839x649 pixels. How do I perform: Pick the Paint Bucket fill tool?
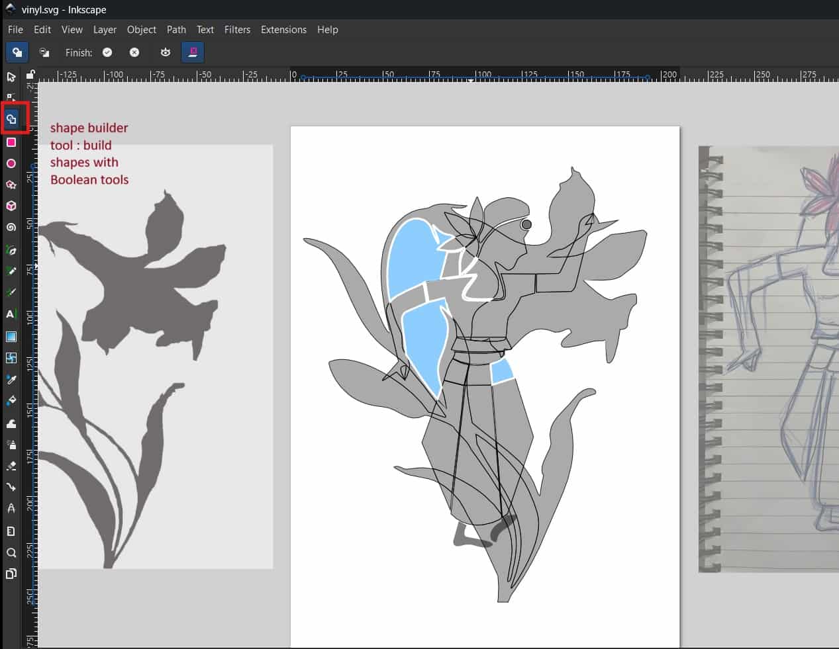(11, 401)
